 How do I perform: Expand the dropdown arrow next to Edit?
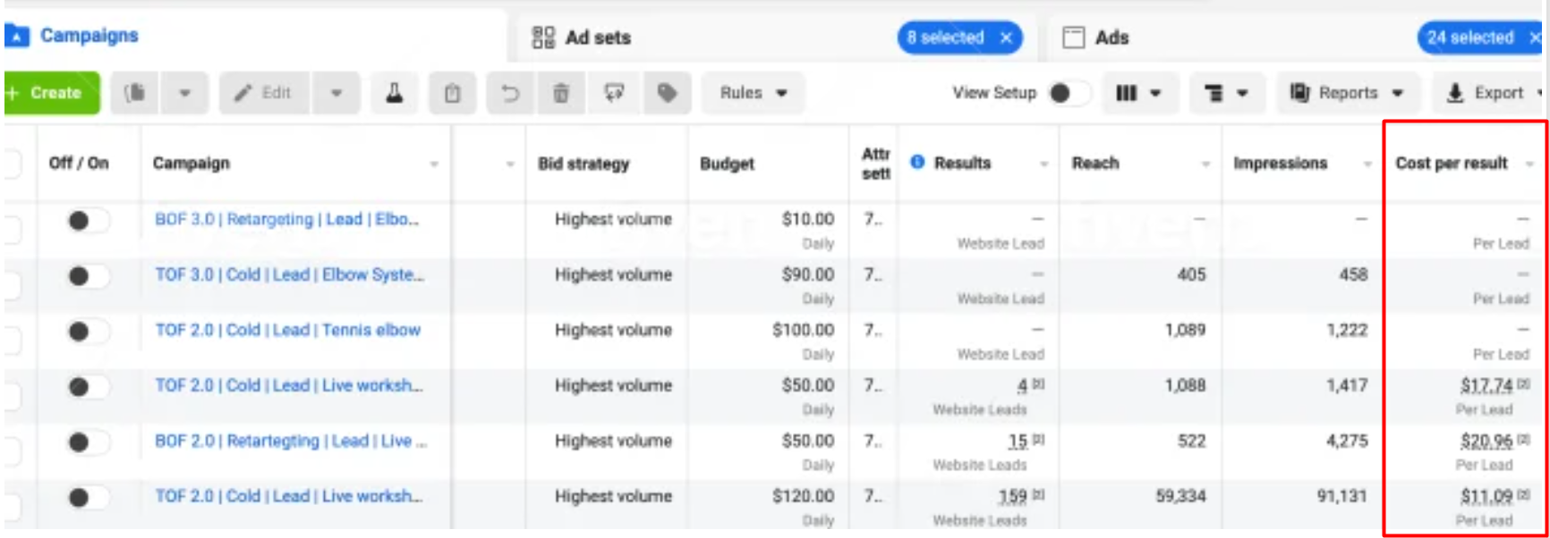point(336,93)
